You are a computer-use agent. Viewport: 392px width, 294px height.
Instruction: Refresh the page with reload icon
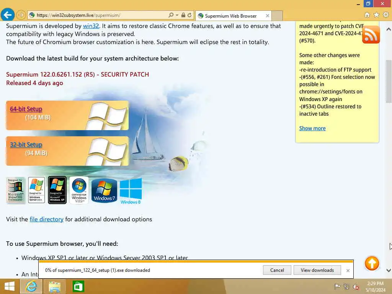coord(189,15)
